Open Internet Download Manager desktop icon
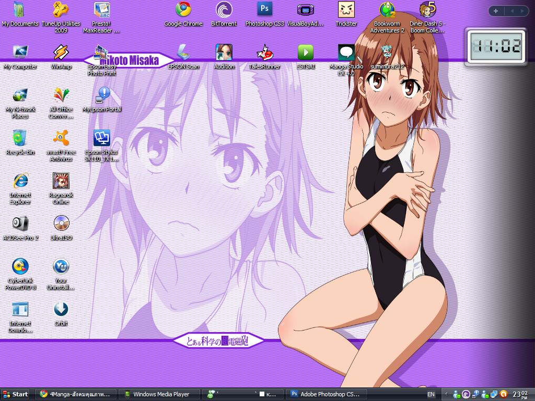This screenshot has height=401, width=535. (20, 317)
